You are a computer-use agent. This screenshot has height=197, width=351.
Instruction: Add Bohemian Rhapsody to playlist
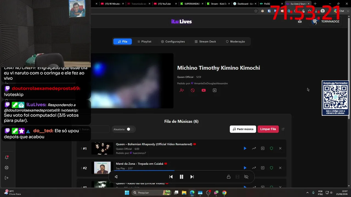click(263, 148)
